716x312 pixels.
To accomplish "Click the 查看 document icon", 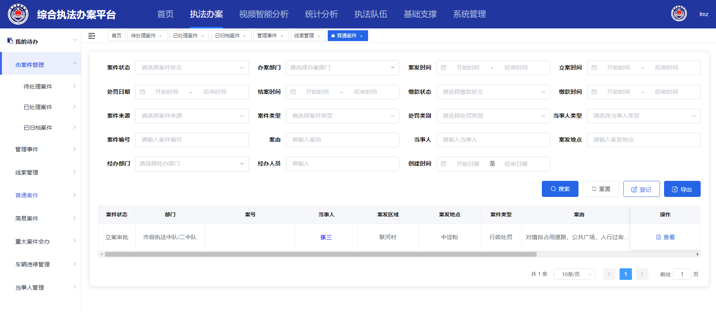I will click(658, 237).
